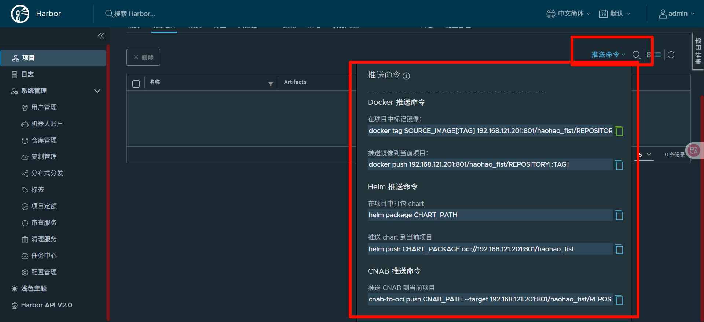
Task: Click the docker push command field
Action: click(490, 164)
